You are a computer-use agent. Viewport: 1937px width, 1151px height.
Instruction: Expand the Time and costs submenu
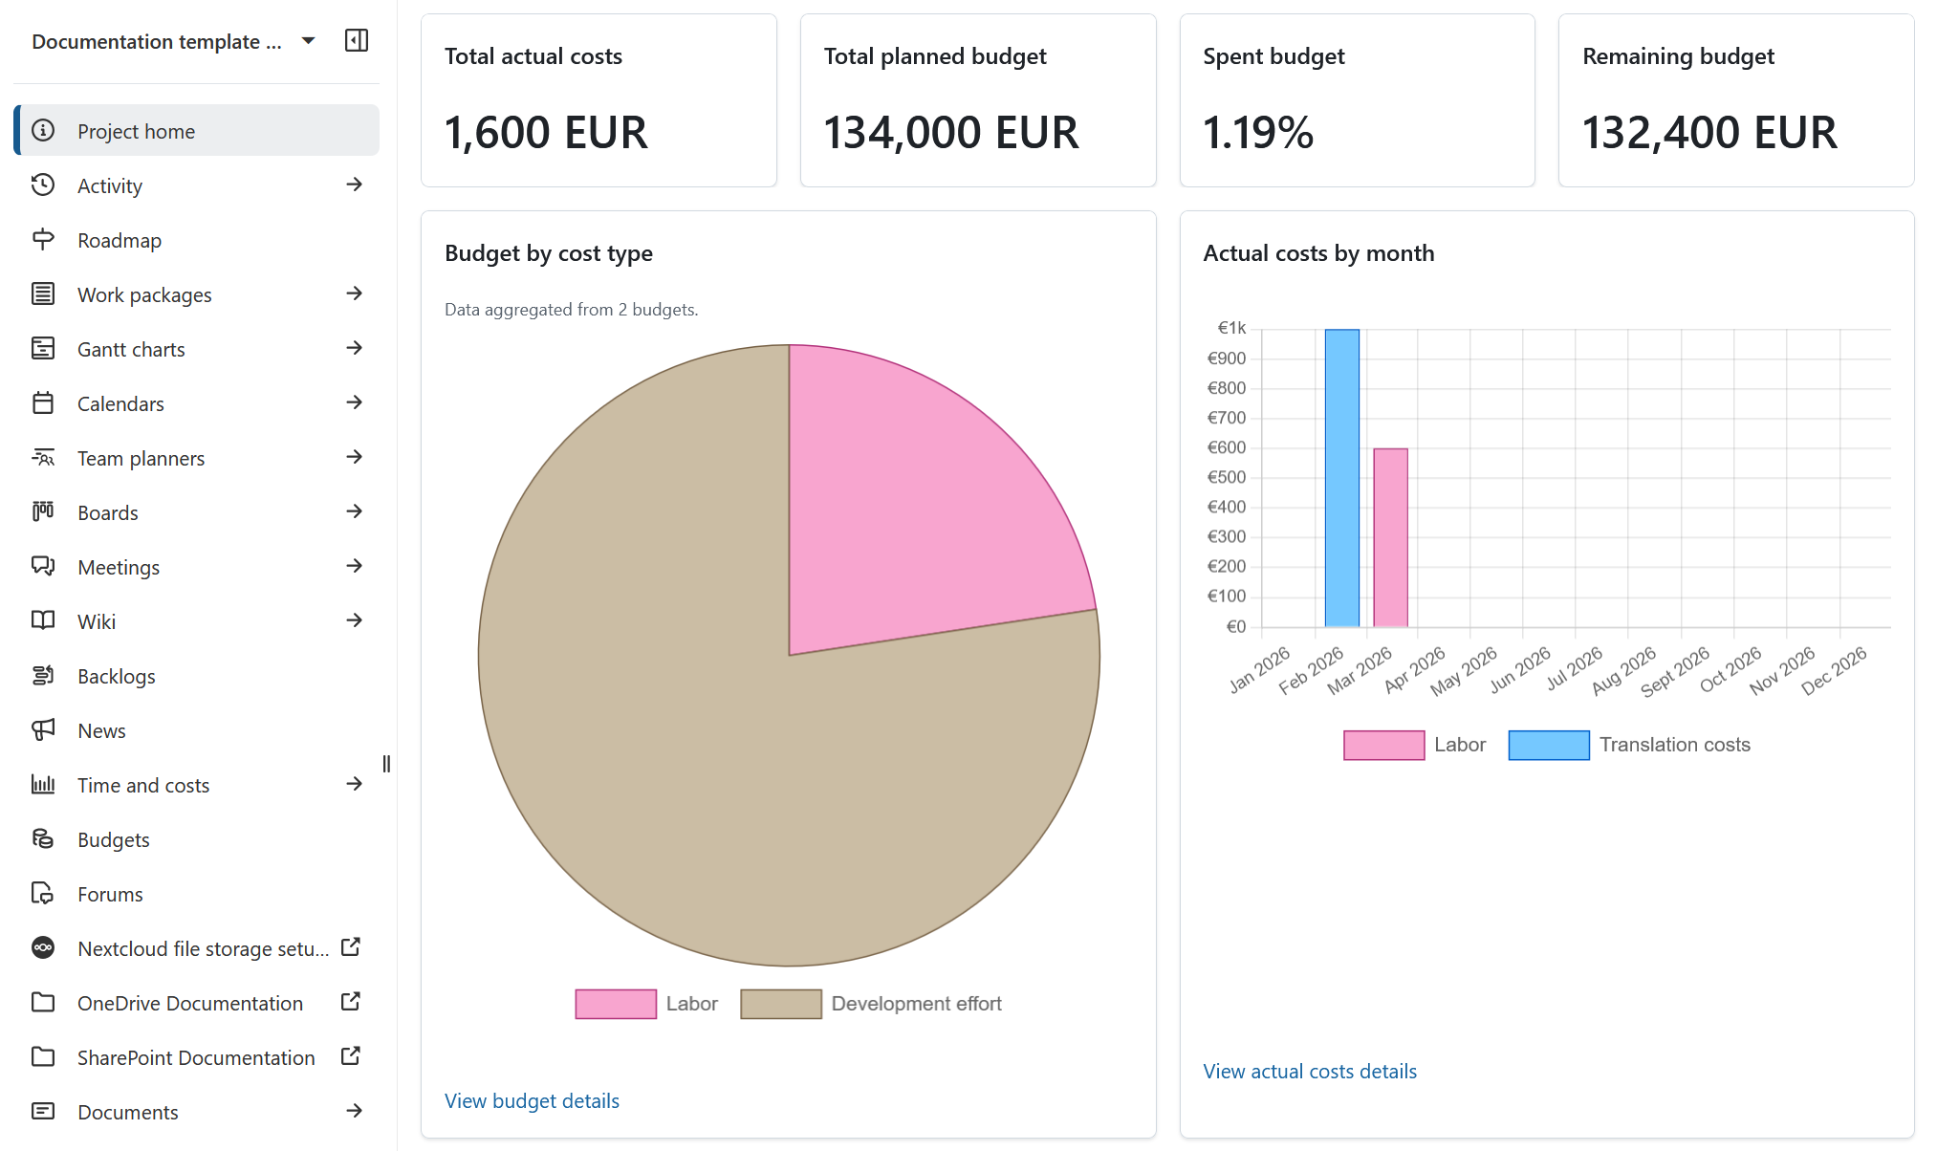tap(355, 784)
